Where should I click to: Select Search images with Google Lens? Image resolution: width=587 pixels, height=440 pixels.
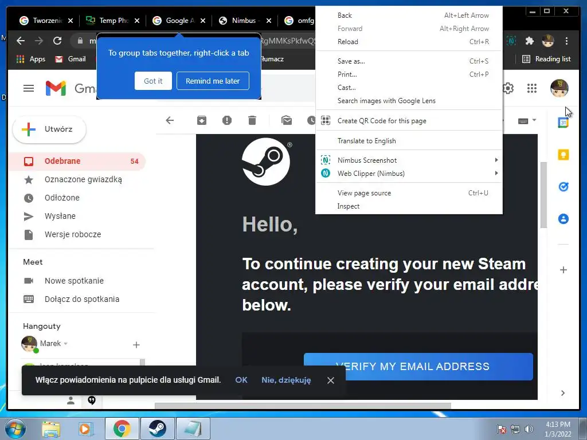click(x=409, y=101)
